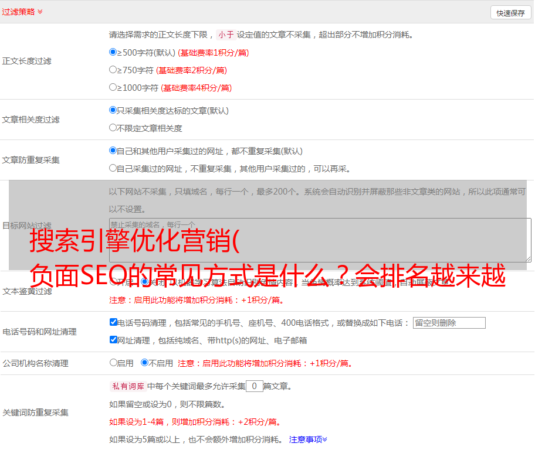Grab the domain text area resize handle

click(x=528, y=258)
